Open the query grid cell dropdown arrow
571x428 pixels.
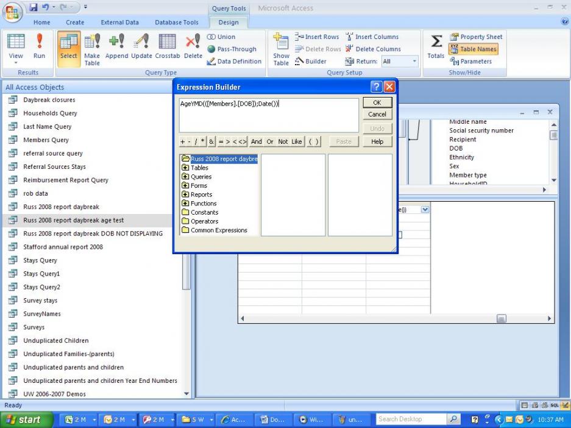[425, 210]
